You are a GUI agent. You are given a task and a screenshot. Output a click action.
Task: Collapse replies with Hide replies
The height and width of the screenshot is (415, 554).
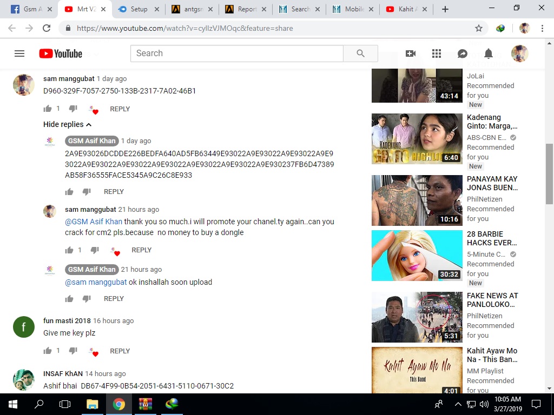click(x=67, y=124)
